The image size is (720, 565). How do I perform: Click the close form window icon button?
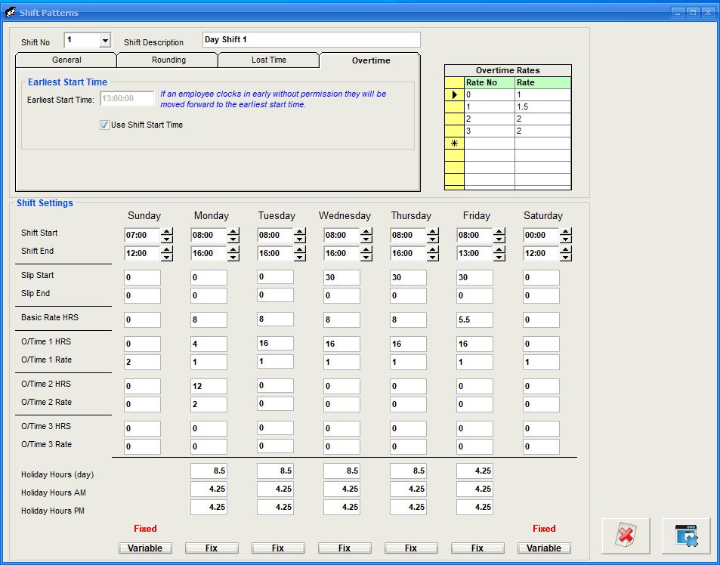(686, 536)
